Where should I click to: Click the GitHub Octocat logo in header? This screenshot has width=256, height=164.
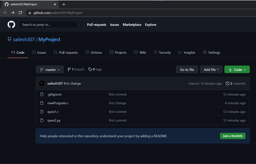(11, 24)
